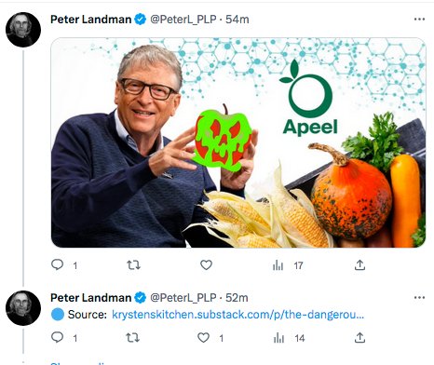This screenshot has height=365, width=434.
Task: Open the 54m timestamp of first tweet
Action: tap(237, 20)
